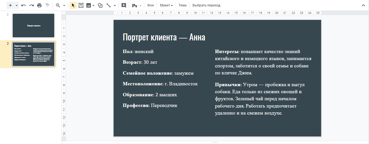Image resolution: width=369 pixels, height=144 pixels.
Task: Redo the last undone action
Action: coord(31,5)
